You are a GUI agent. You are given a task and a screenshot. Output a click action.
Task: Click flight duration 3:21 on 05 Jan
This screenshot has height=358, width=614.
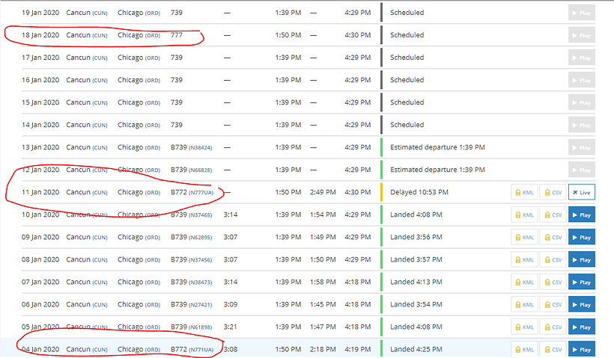(x=231, y=327)
